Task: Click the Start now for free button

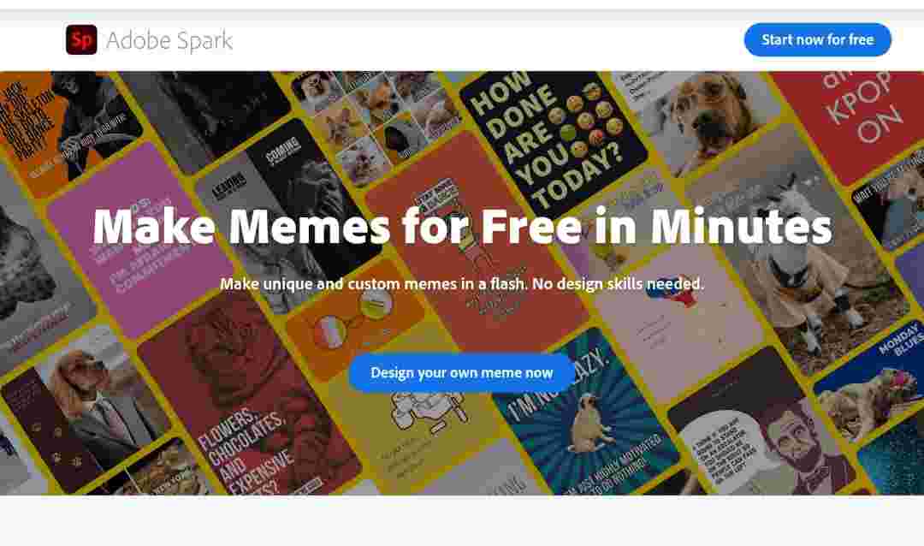Action: click(817, 39)
